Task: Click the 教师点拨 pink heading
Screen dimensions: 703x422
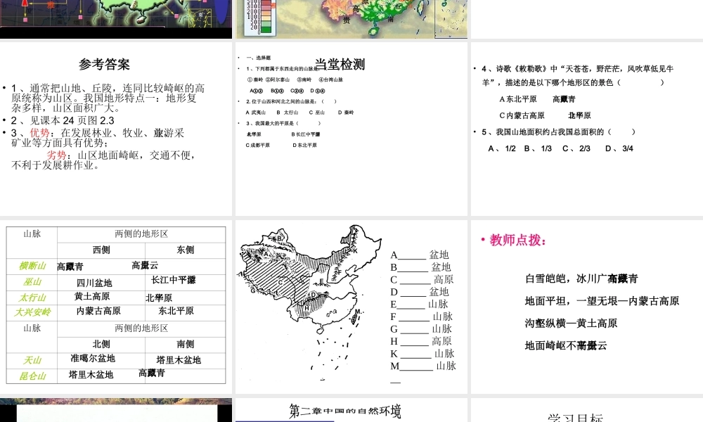Action: (518, 241)
